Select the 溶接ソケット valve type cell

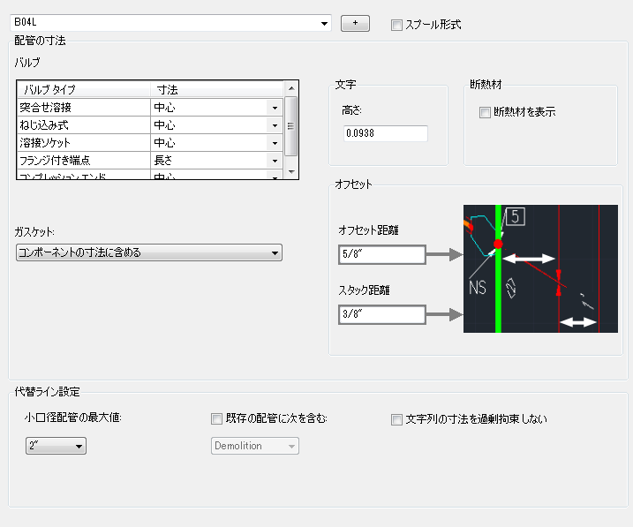point(84,143)
